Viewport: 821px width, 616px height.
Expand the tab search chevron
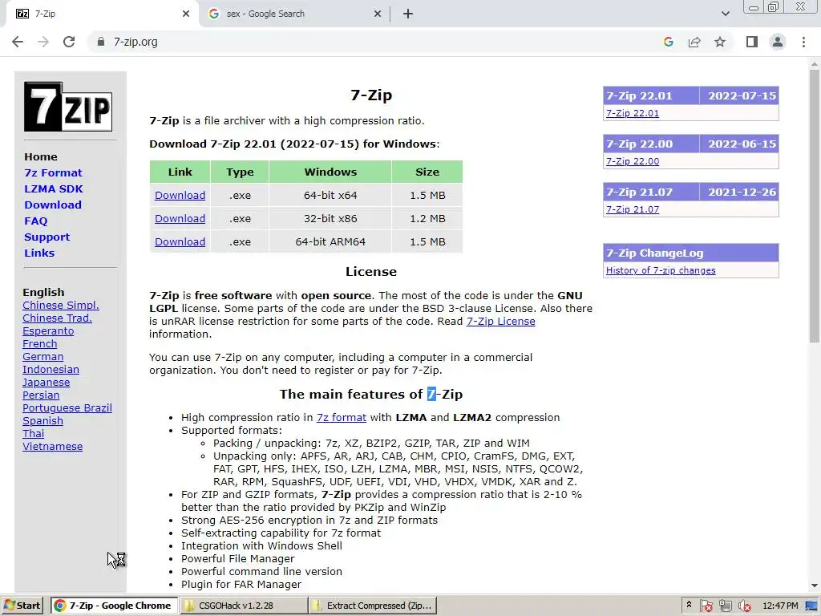point(725,14)
